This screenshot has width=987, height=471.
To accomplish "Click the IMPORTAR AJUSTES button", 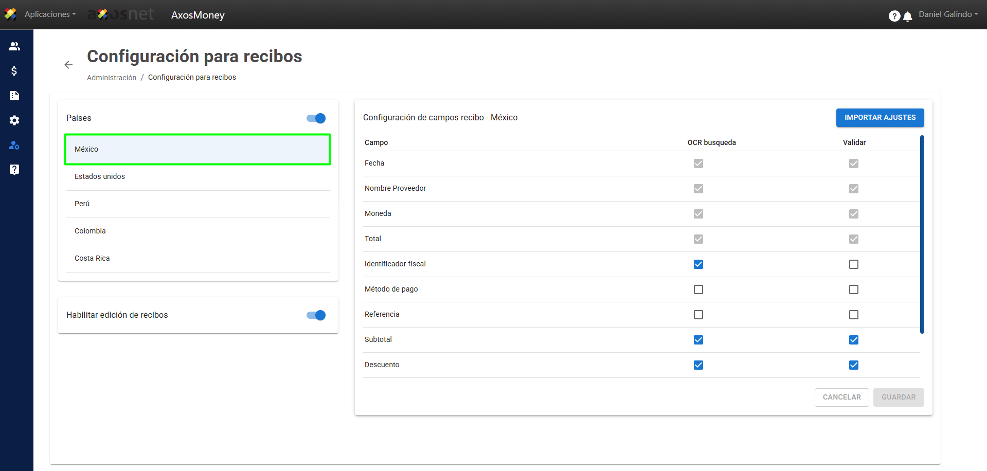I will (880, 118).
